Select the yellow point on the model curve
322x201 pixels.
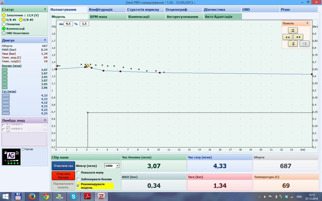point(88,66)
